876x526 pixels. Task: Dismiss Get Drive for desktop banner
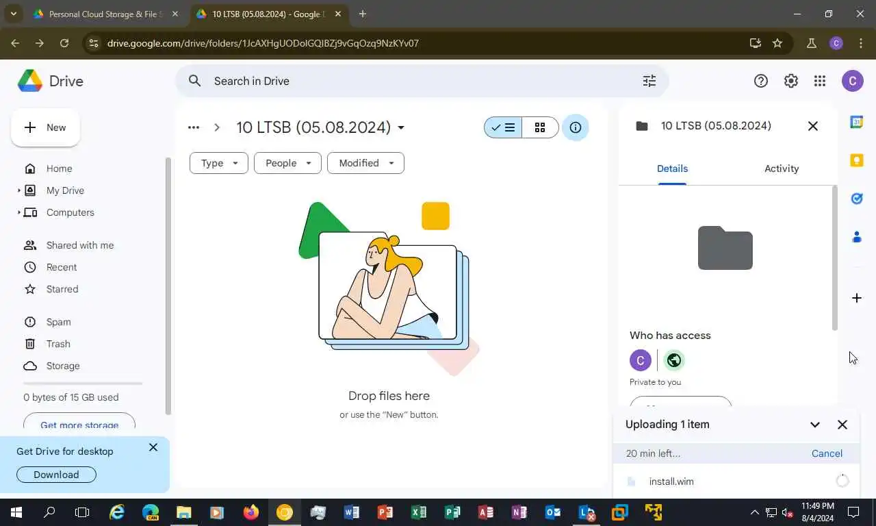click(153, 447)
